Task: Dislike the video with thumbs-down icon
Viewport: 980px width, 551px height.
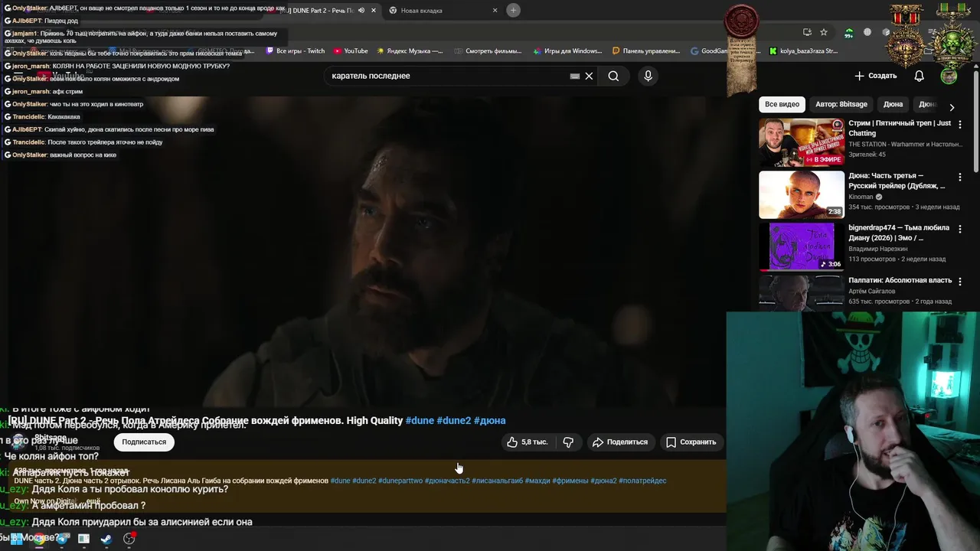Action: tap(568, 442)
